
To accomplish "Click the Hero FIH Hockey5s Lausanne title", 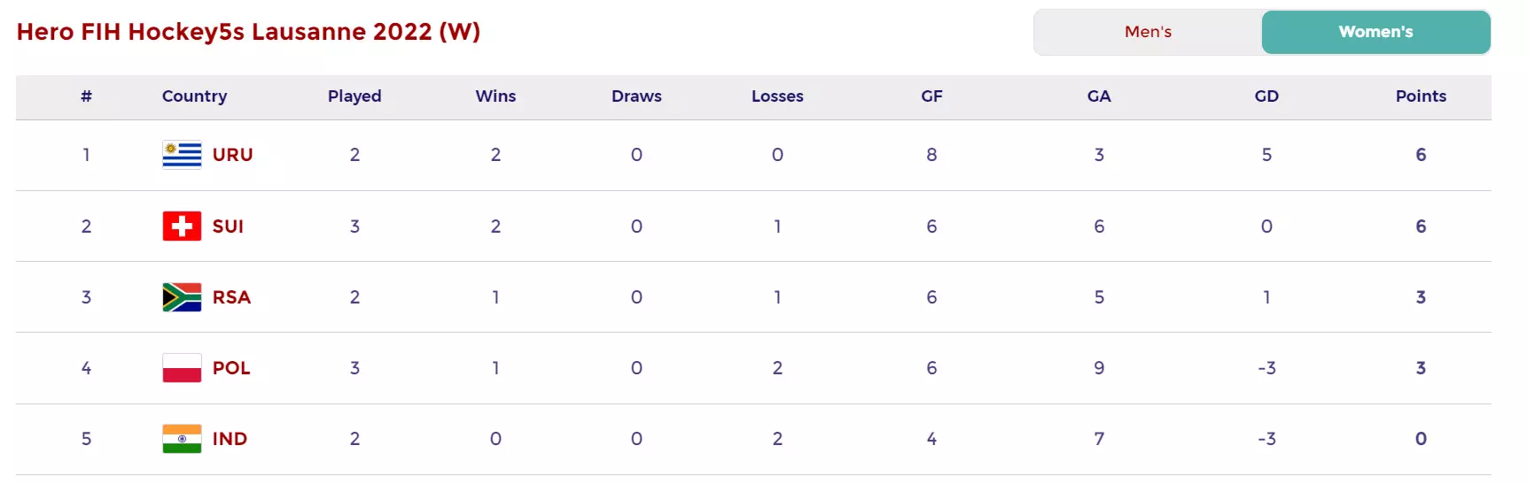I will (248, 32).
